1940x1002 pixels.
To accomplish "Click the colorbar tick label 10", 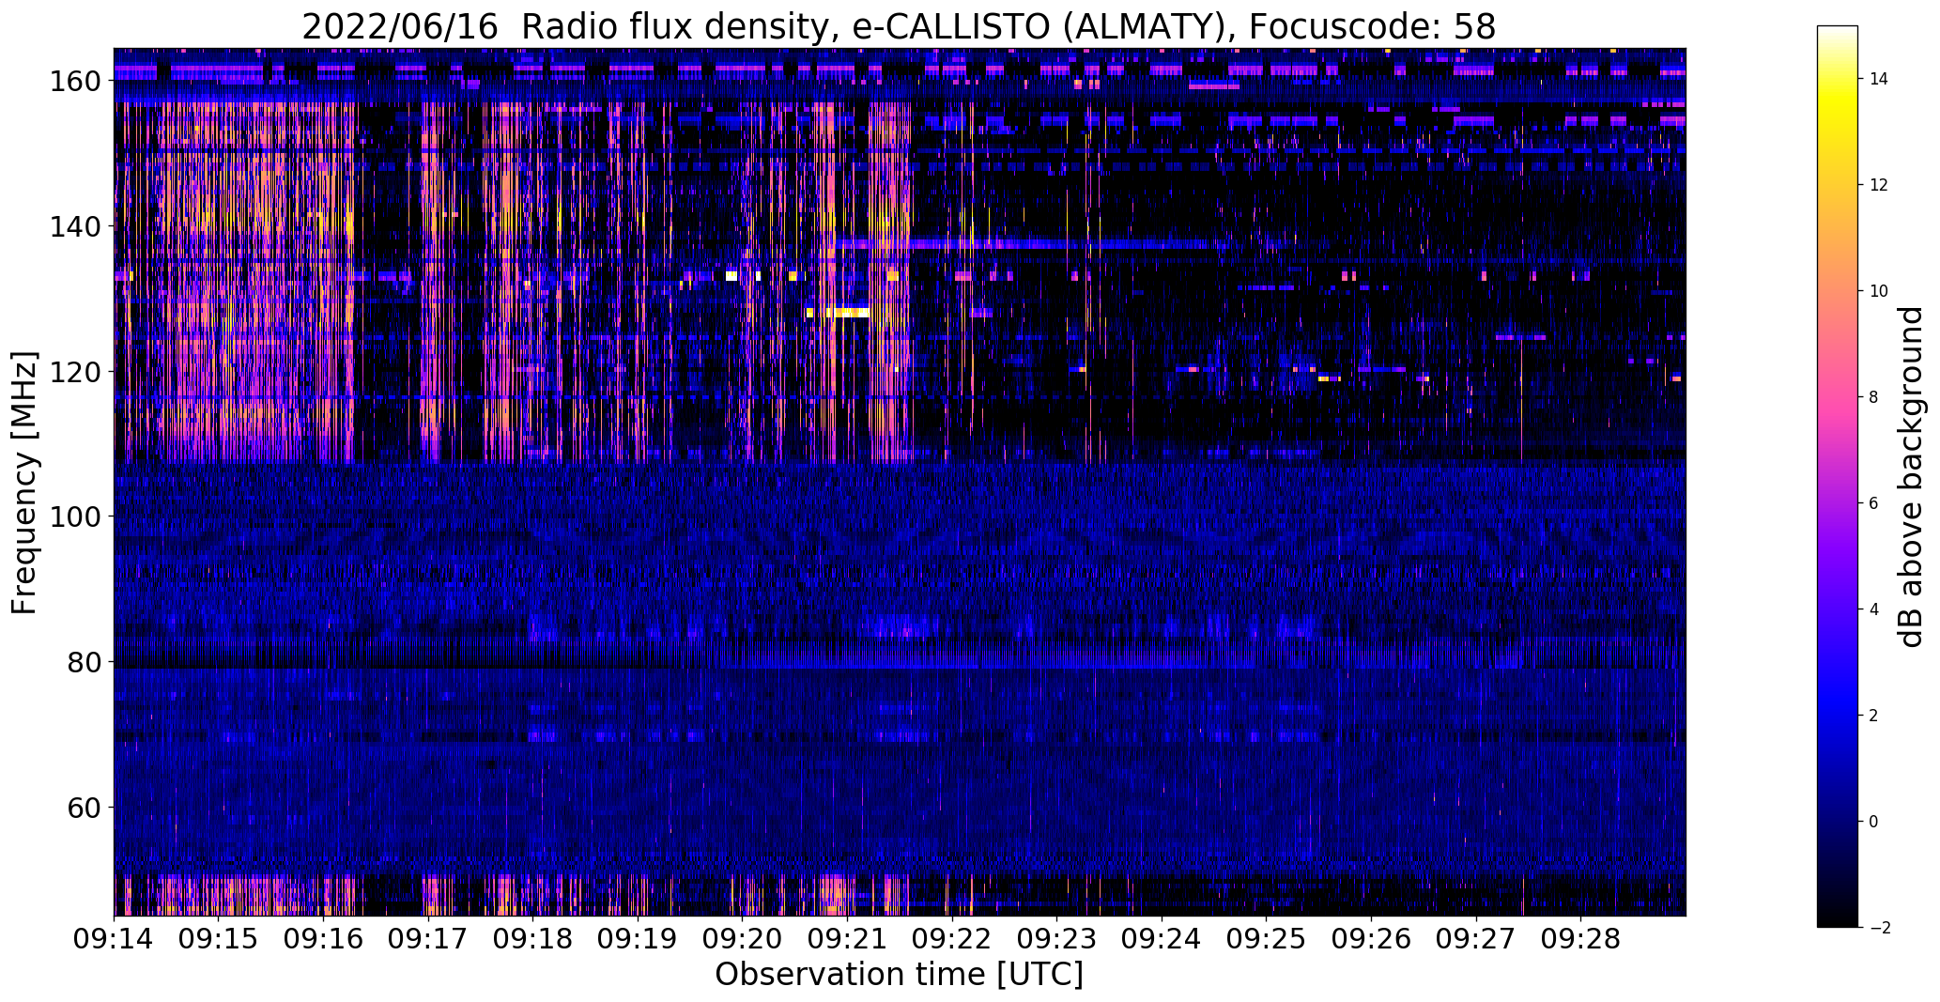I will 1879,291.
